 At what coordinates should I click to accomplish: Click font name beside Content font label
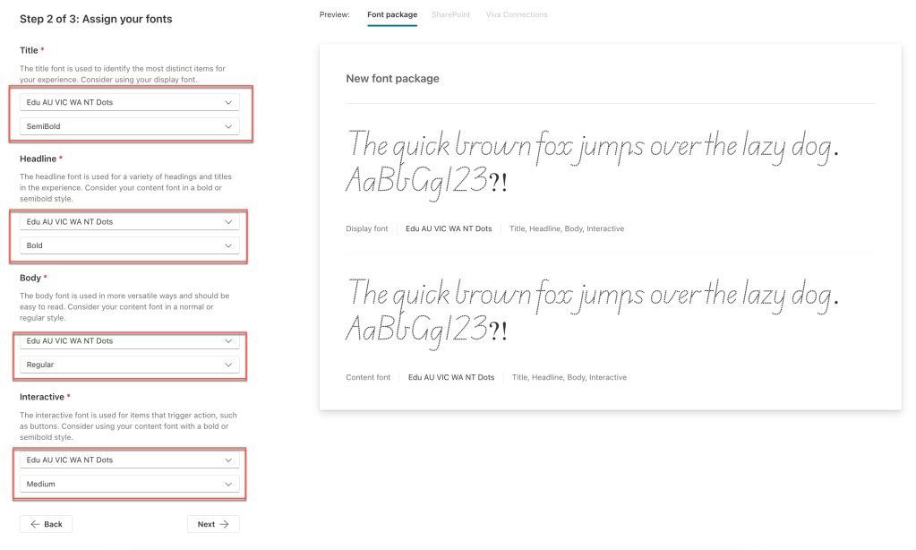pos(451,378)
